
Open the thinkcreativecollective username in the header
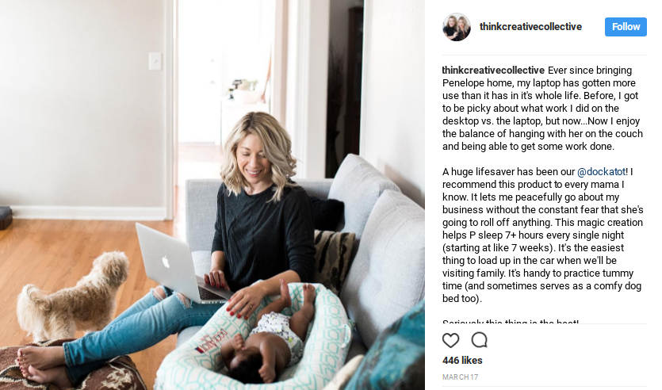(x=530, y=27)
